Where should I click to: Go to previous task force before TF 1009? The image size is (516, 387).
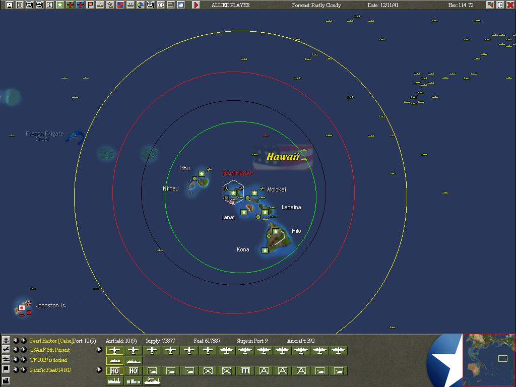coord(16,360)
